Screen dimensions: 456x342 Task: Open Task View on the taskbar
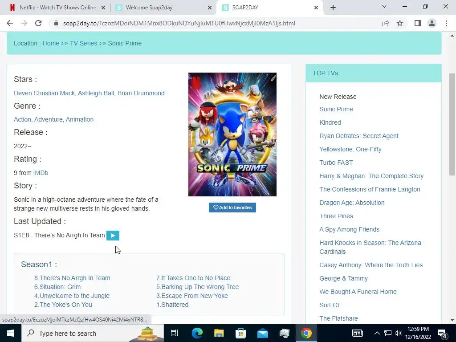point(175,333)
